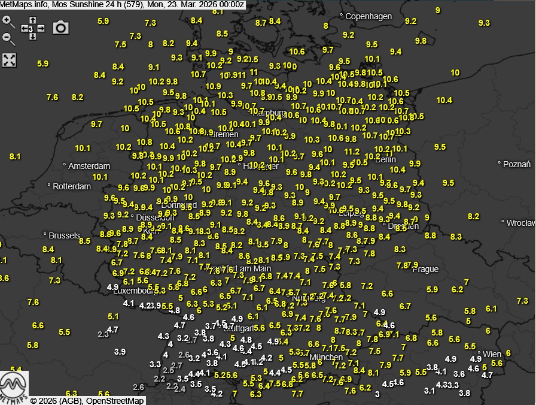Pan the map up with arrow
The image size is (536, 405).
(x=33, y=20)
